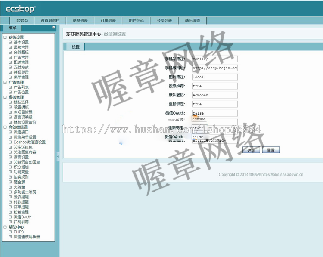Open 抽奖规则 menu item
323x257 pixels.
21,177
